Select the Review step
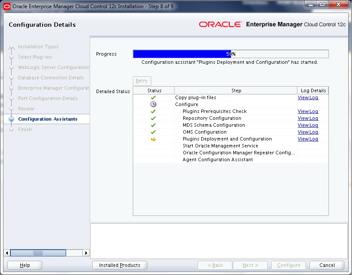 point(26,109)
